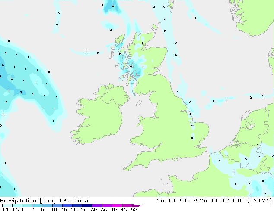Image resolution: width=274 pixels, height=211 pixels.
Task: Click the Isle of Man outline
Action: [139, 103]
